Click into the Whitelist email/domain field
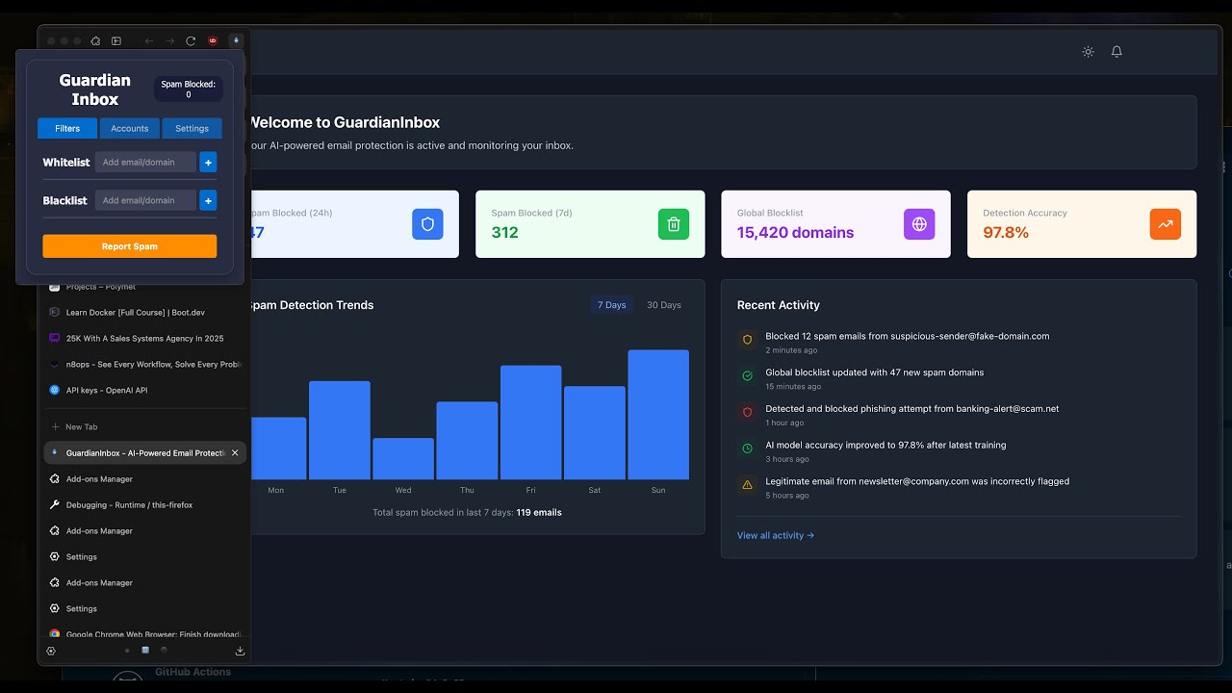Screen dimensions: 1232x693 (145, 162)
